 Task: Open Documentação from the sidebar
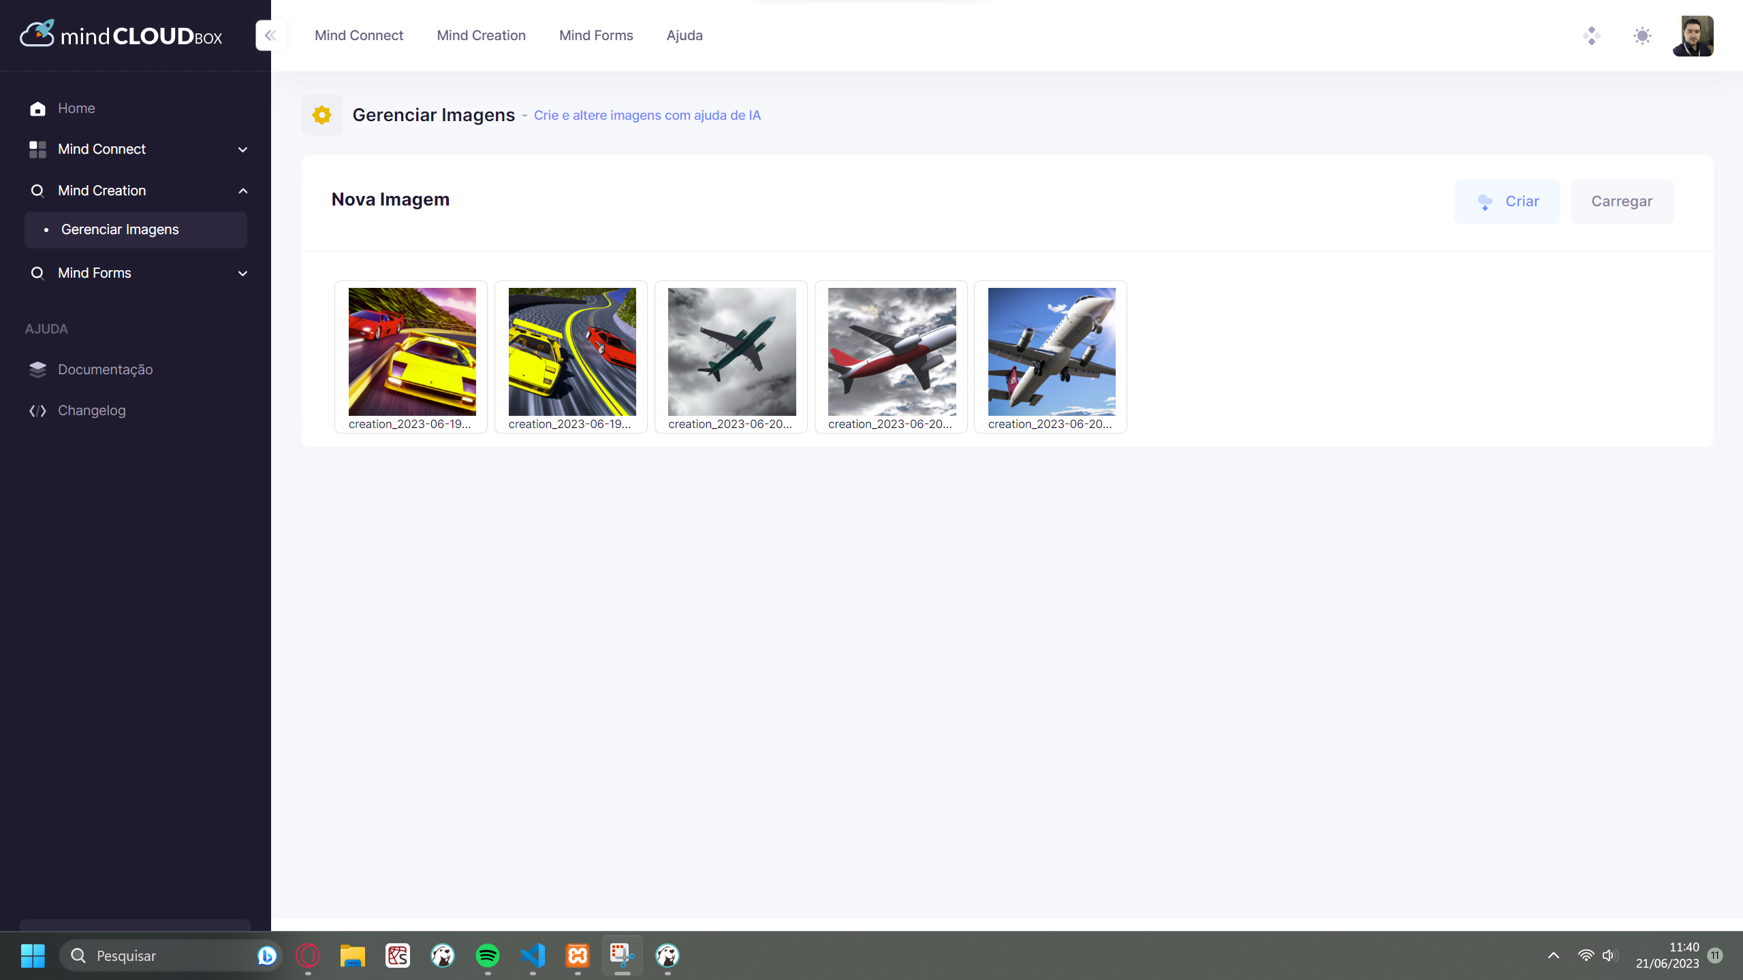pos(105,370)
